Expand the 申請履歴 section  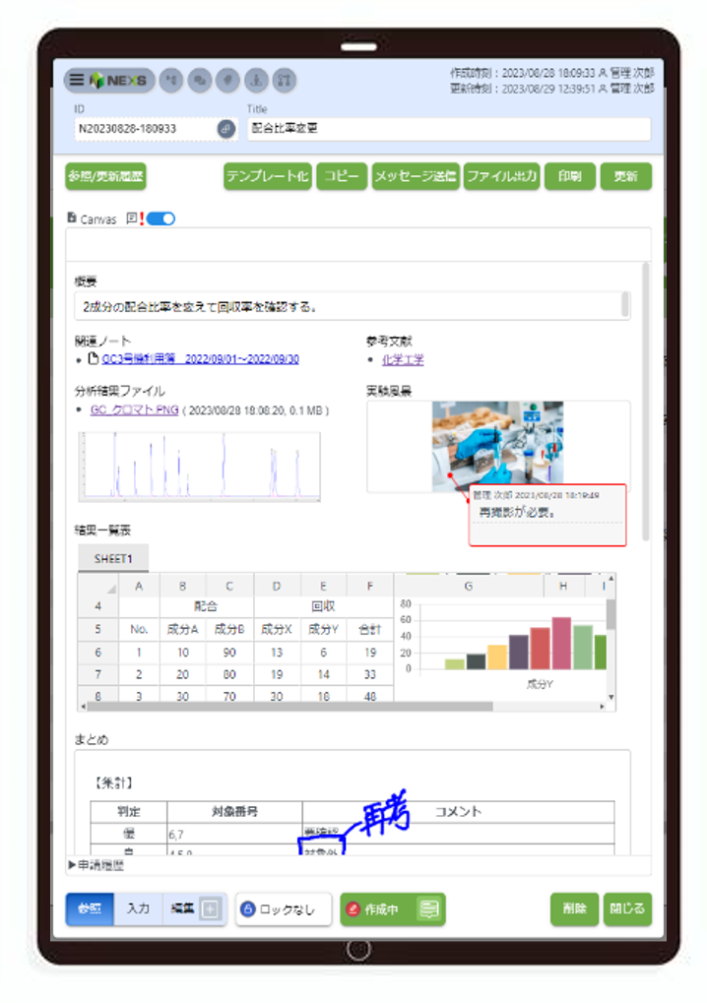[x=96, y=865]
